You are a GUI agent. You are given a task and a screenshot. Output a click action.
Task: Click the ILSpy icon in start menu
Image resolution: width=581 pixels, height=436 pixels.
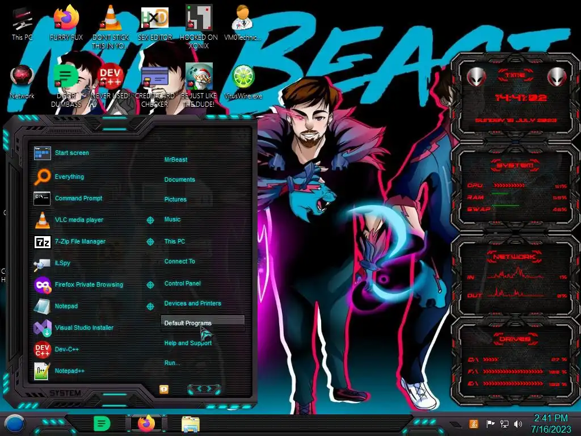(42, 263)
